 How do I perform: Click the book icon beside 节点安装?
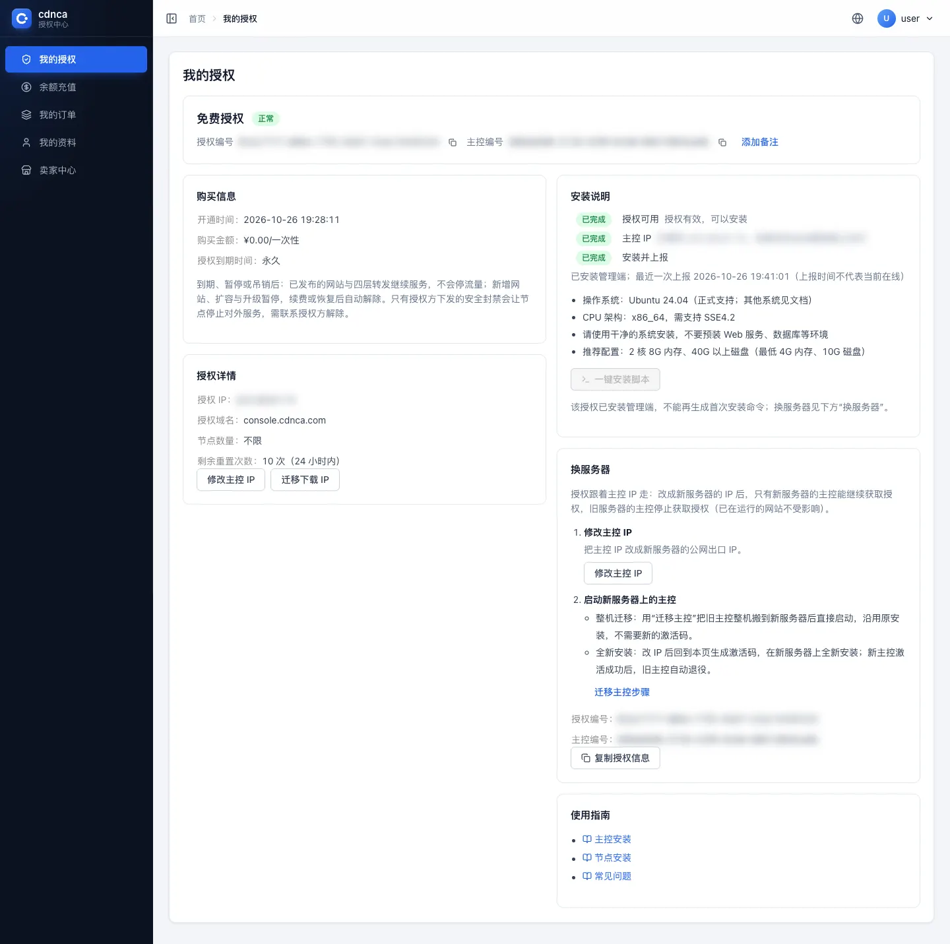coord(587,858)
